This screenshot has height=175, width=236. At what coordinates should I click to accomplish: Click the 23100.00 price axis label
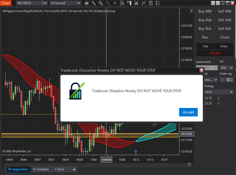(187, 151)
